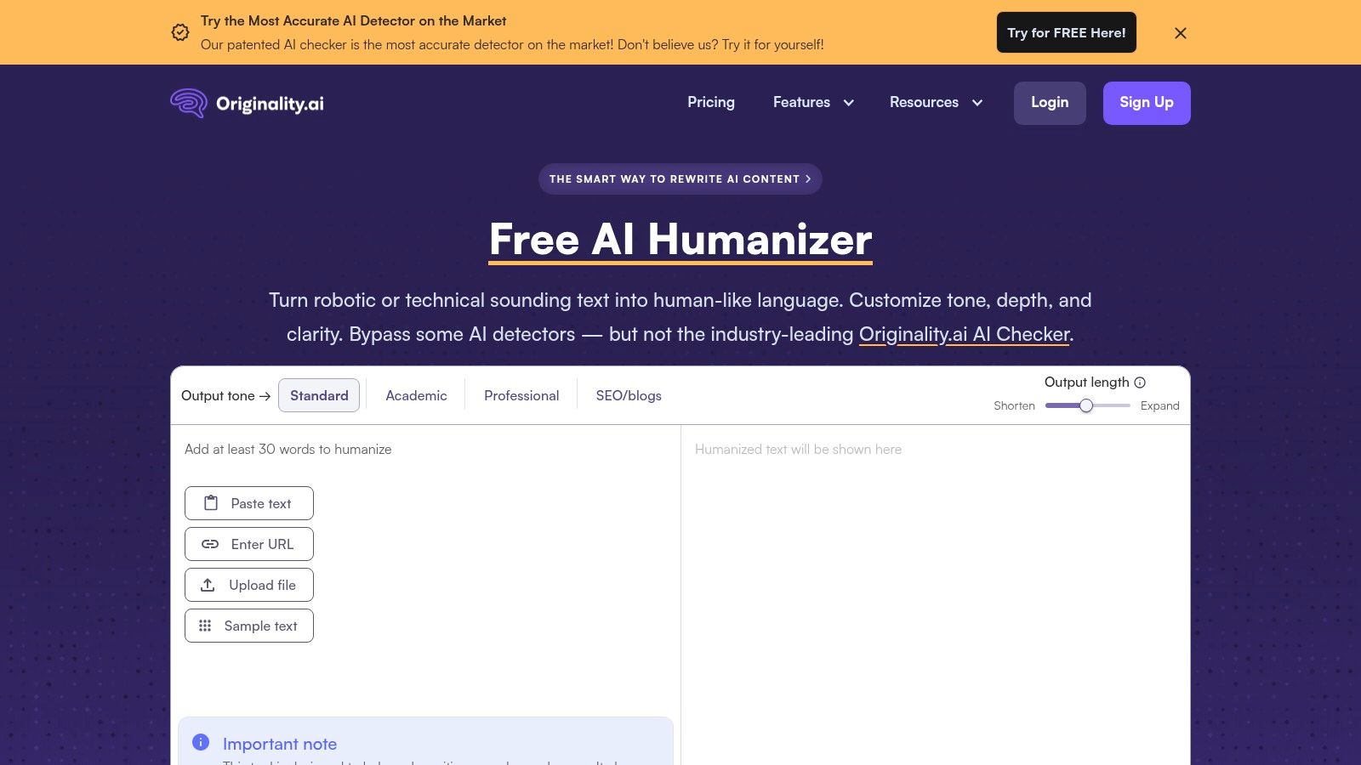This screenshot has width=1361, height=765.
Task: Click the input area reading Add at least 30 words
Action: coord(288,449)
